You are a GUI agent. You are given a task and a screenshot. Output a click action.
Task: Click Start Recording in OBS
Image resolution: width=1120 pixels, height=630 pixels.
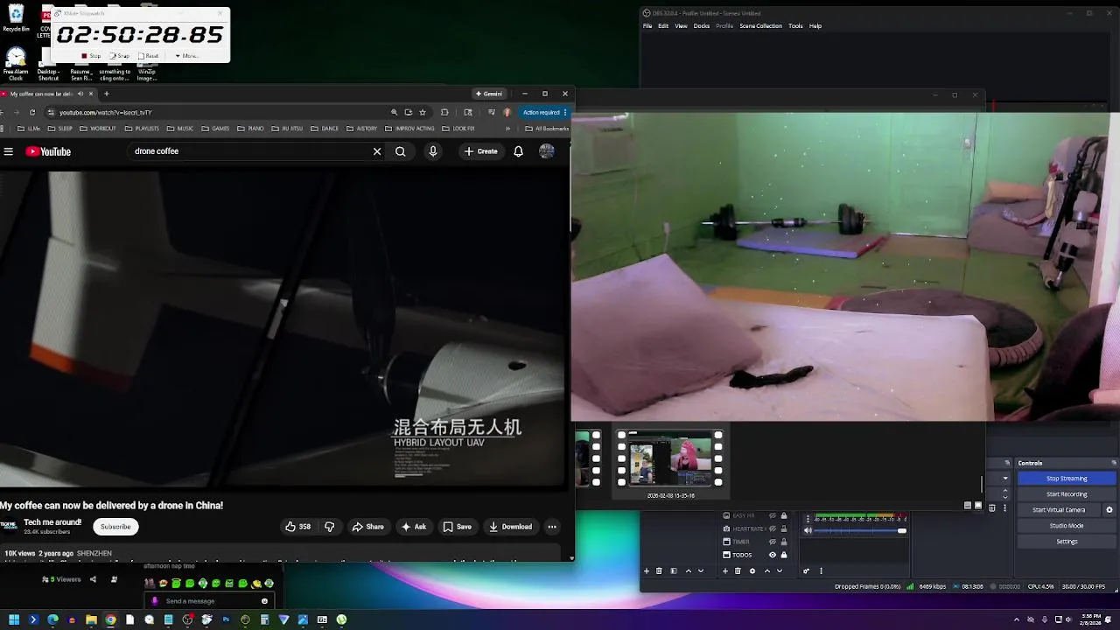click(x=1067, y=494)
